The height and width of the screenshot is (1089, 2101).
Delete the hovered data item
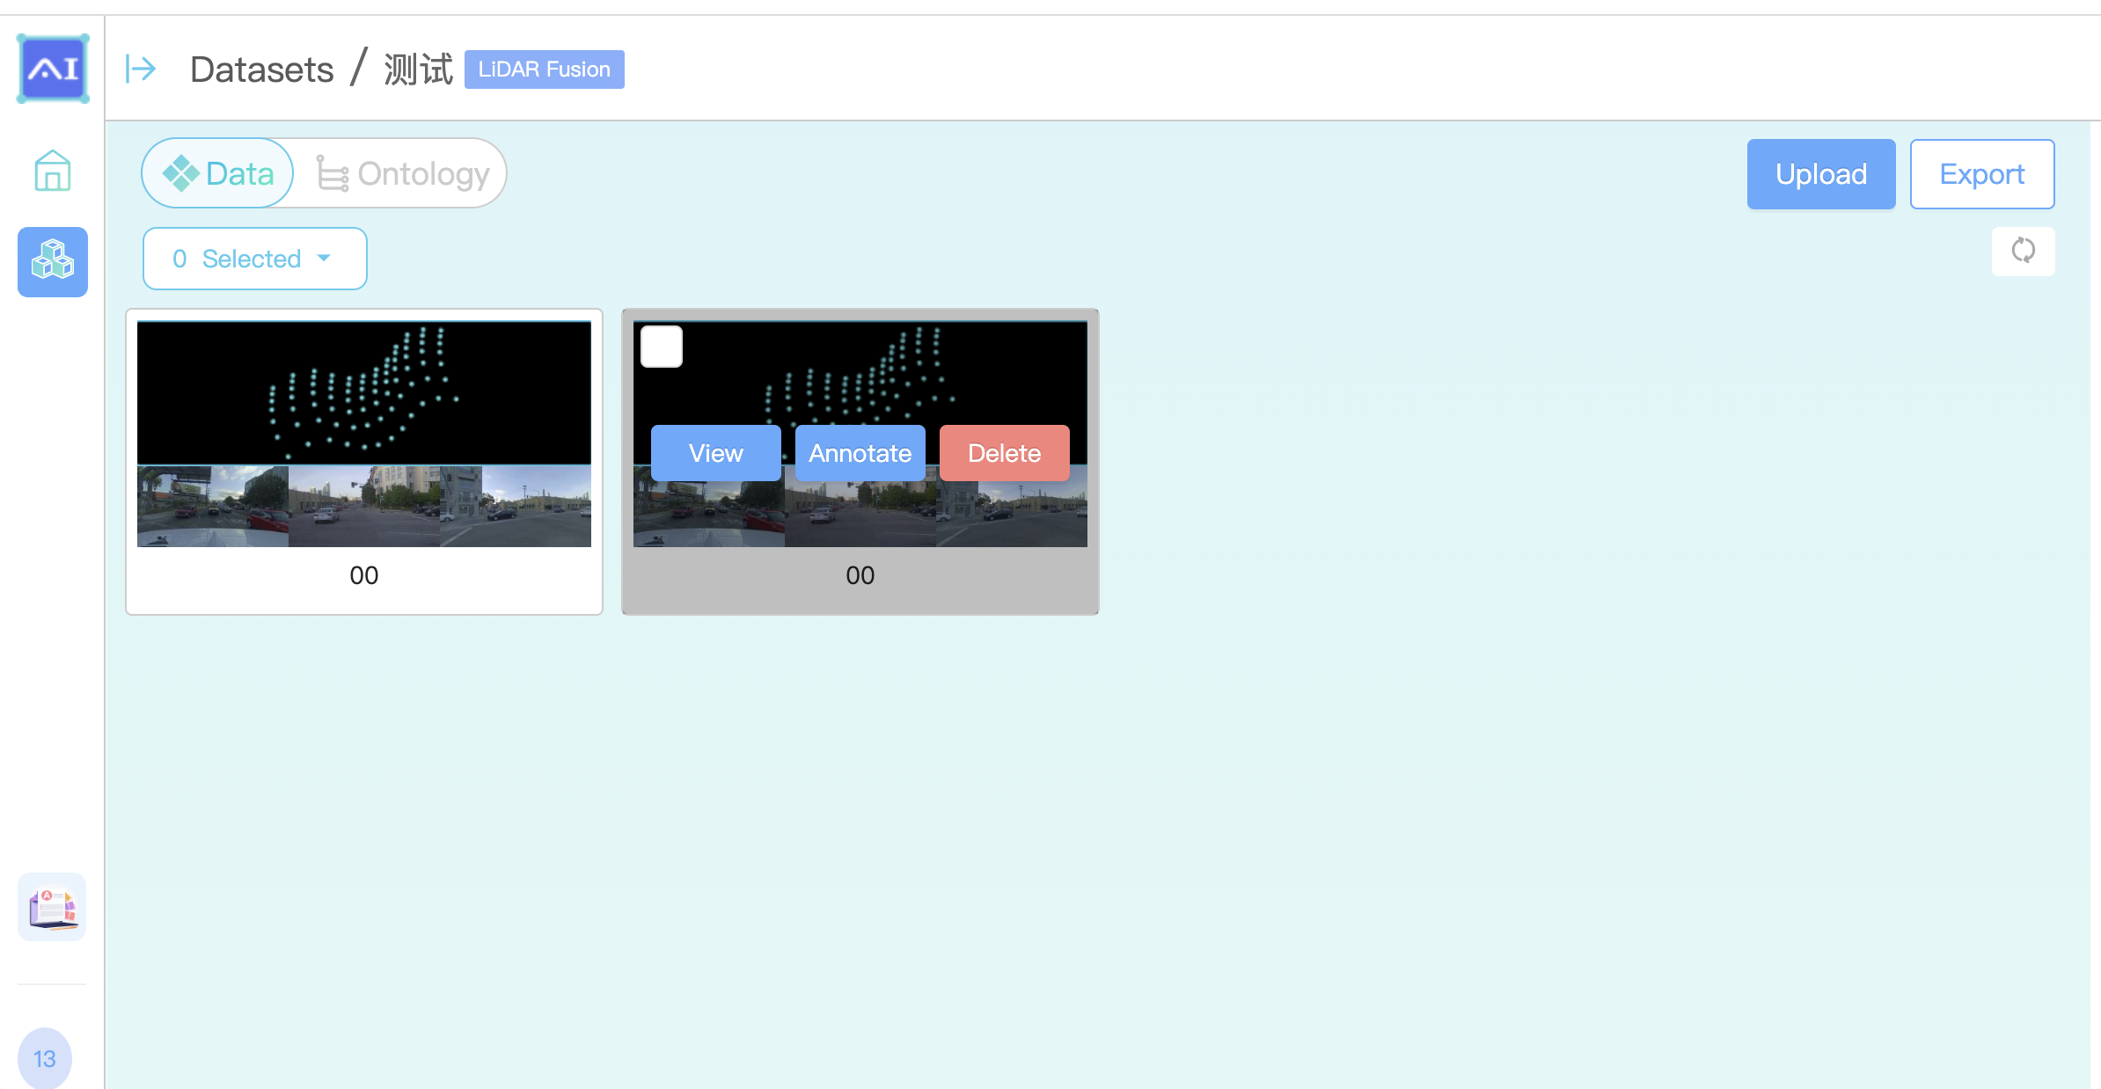(x=1004, y=453)
